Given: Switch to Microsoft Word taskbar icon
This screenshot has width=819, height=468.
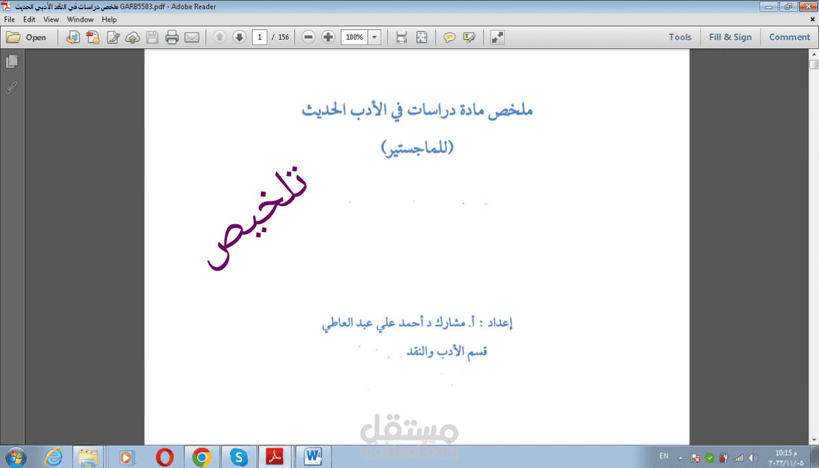Looking at the screenshot, I should (314, 458).
